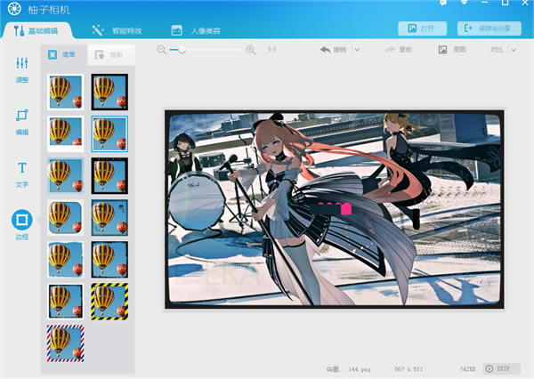Select the 边框 border tool
The width and height of the screenshot is (534, 379).
click(22, 225)
